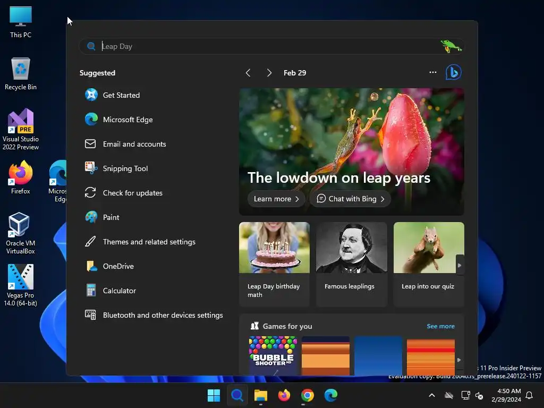544x408 pixels.
Task: Click the Bing chat icon in search panel
Action: click(453, 72)
